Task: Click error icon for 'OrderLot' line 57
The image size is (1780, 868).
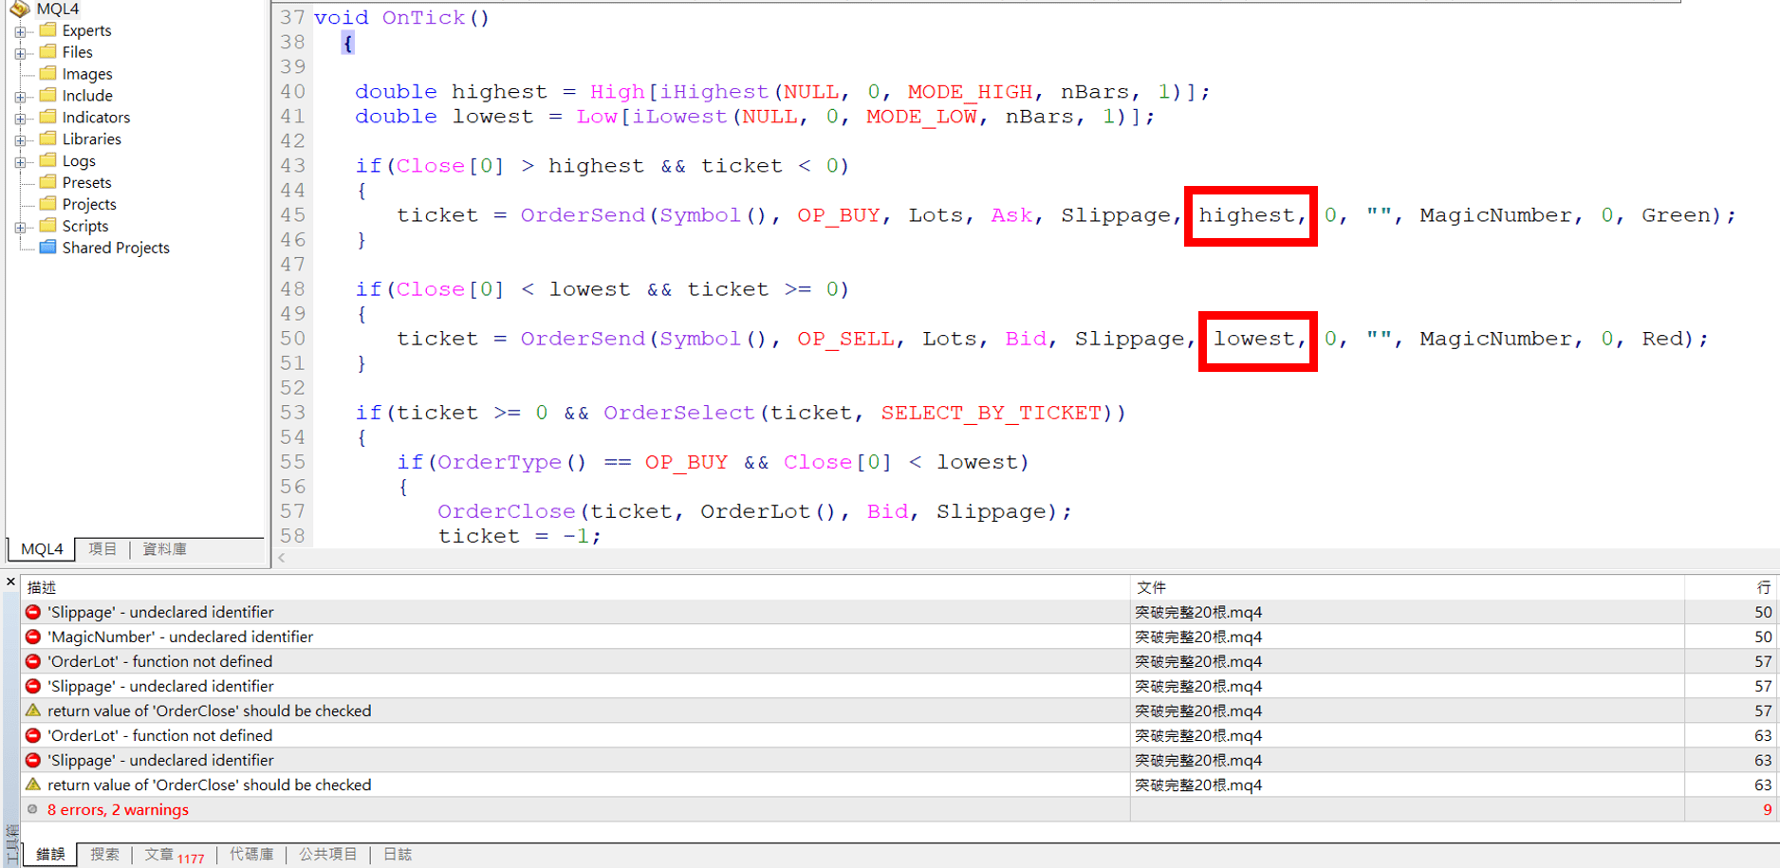Action: click(x=33, y=661)
